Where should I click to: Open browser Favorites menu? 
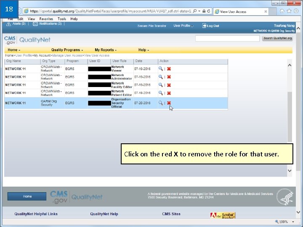[x=46, y=19]
